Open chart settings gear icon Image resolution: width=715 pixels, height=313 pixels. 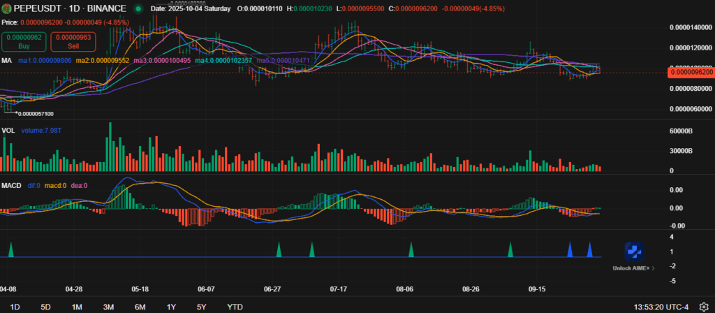coord(704,307)
